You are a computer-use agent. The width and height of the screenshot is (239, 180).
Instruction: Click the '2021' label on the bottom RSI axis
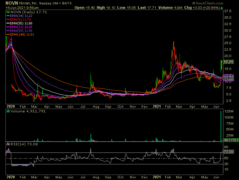(x=157, y=177)
